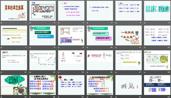Image resolution: width=171 pixels, height=98 pixels.
Task: Select slide 24 '第1PPT' thumbnail
Action: point(157,85)
